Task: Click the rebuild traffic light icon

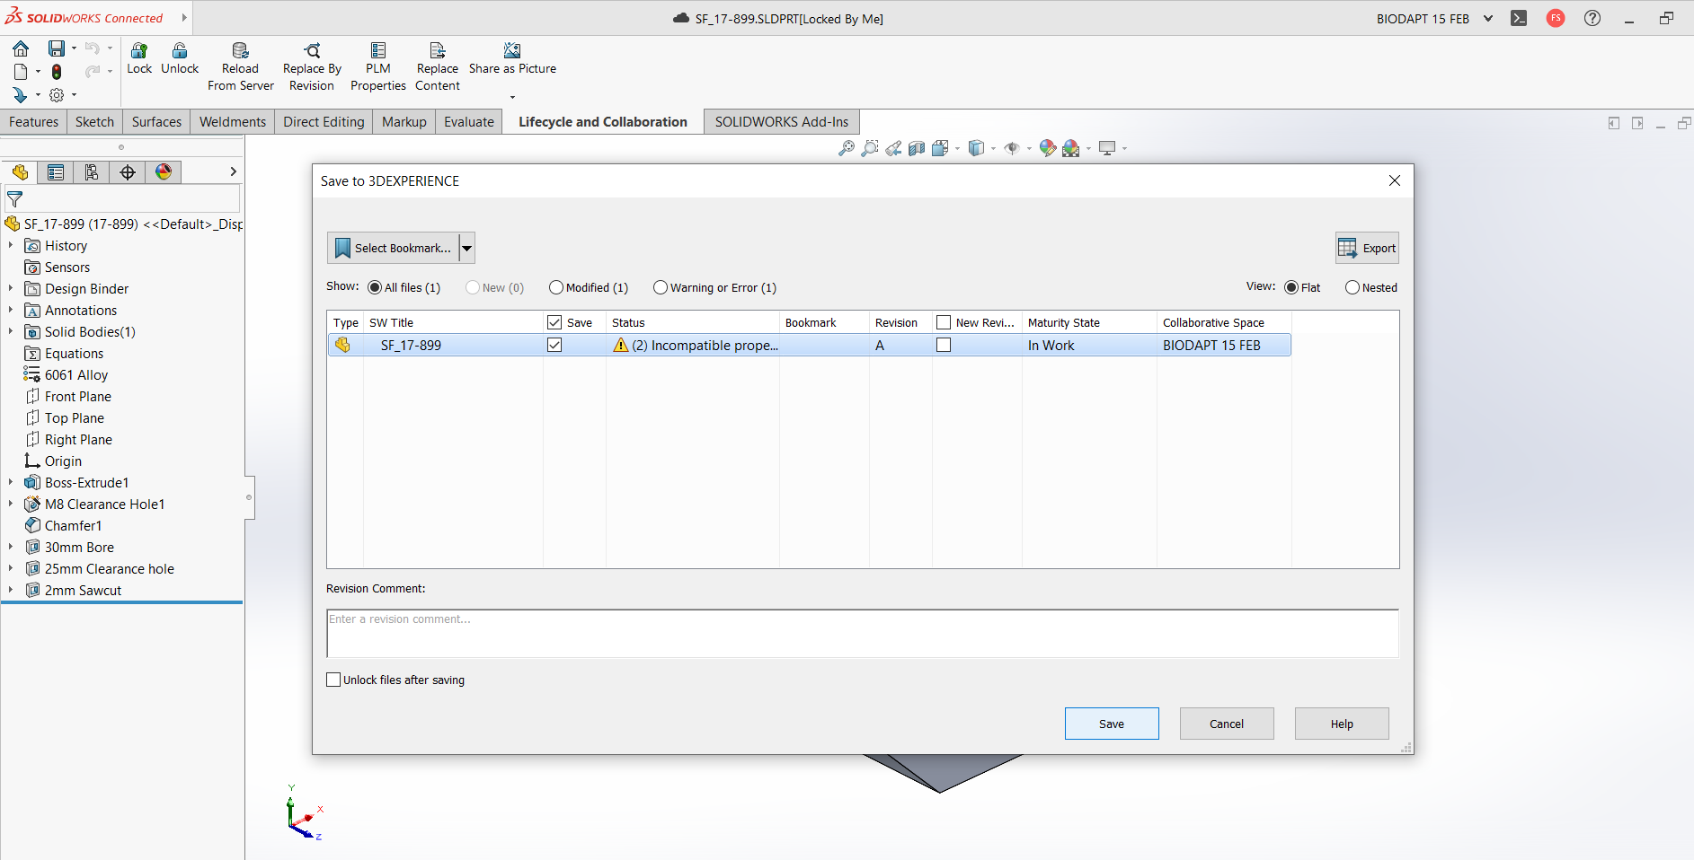Action: pyautogui.click(x=57, y=72)
